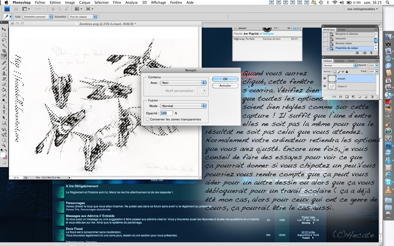Open the layer Opacité slider arrow
The image size is (394, 246).
click(377, 66)
